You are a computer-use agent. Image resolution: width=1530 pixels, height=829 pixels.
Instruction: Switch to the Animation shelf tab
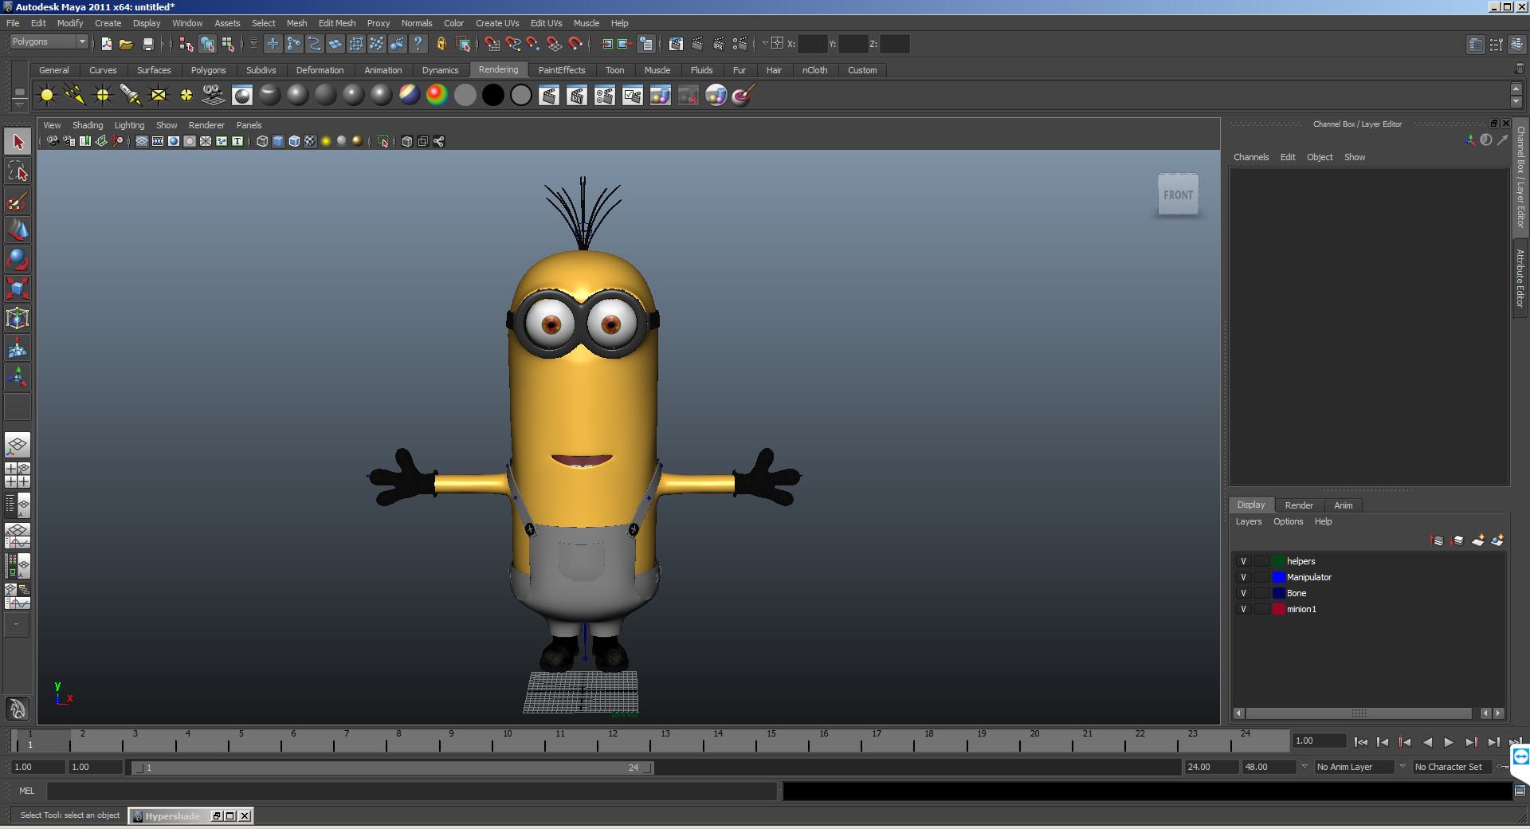coord(382,70)
